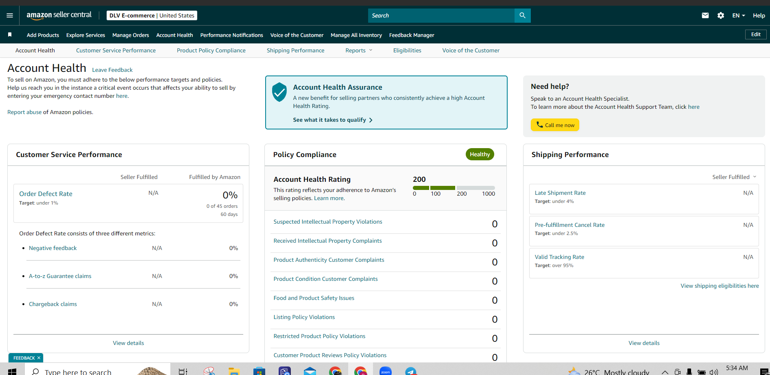Open Listing Policy Violations

coord(304,317)
